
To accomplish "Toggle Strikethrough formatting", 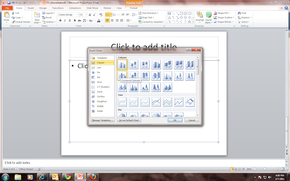I will coord(79,20).
